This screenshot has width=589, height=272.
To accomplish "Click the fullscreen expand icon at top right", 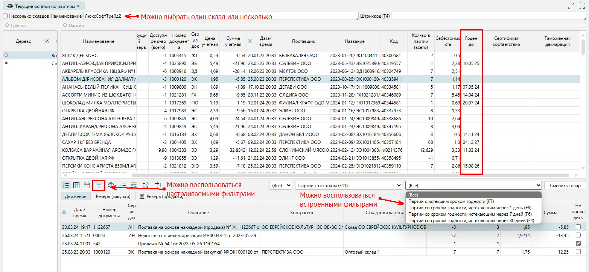I will tap(581, 6).
